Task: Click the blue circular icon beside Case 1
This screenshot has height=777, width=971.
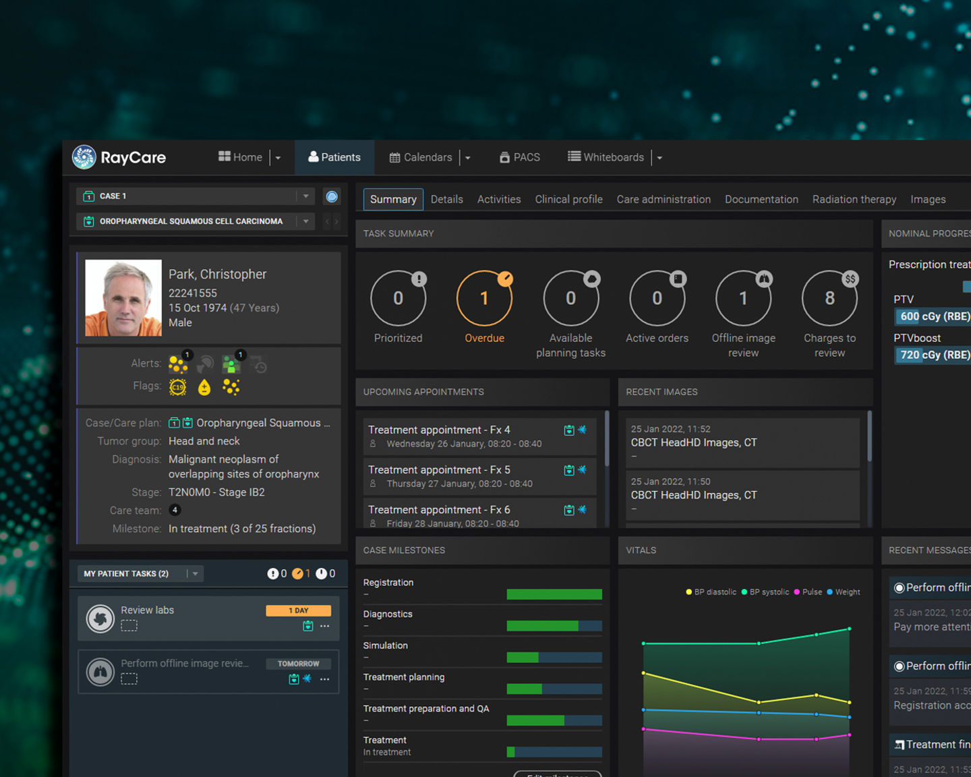Action: [x=332, y=196]
